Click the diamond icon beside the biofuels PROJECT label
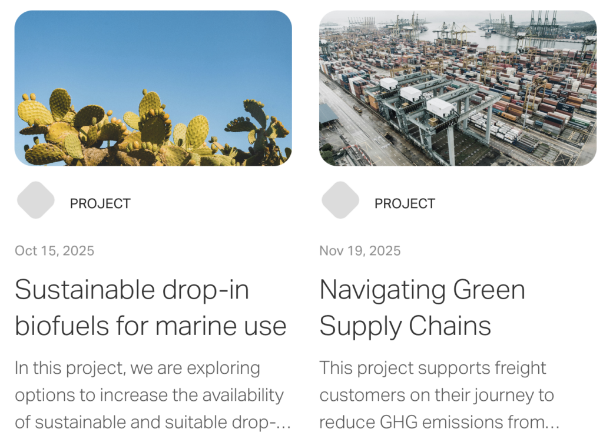The width and height of the screenshot is (603, 439). click(36, 200)
